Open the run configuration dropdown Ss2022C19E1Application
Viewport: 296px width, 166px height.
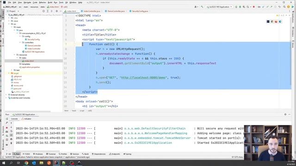pyautogui.click(x=219, y=7)
